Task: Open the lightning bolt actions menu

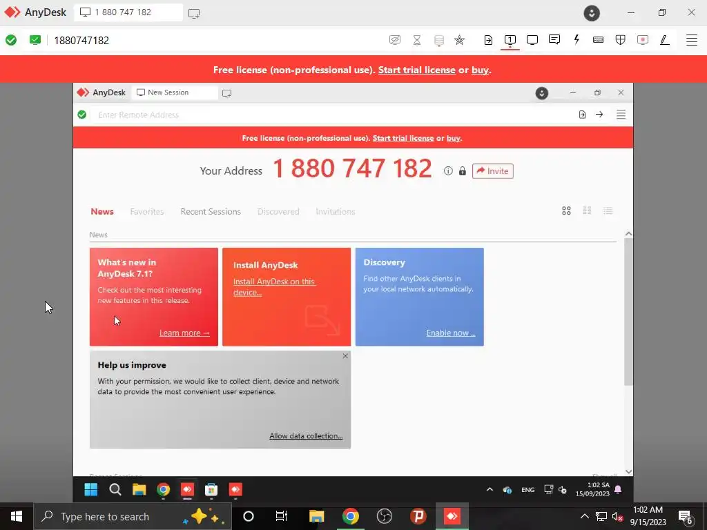Action: tap(577, 40)
